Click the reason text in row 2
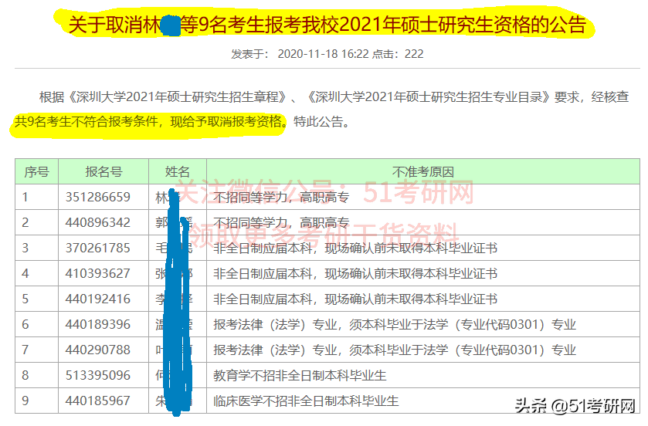This screenshot has height=426, width=648. pos(281,223)
